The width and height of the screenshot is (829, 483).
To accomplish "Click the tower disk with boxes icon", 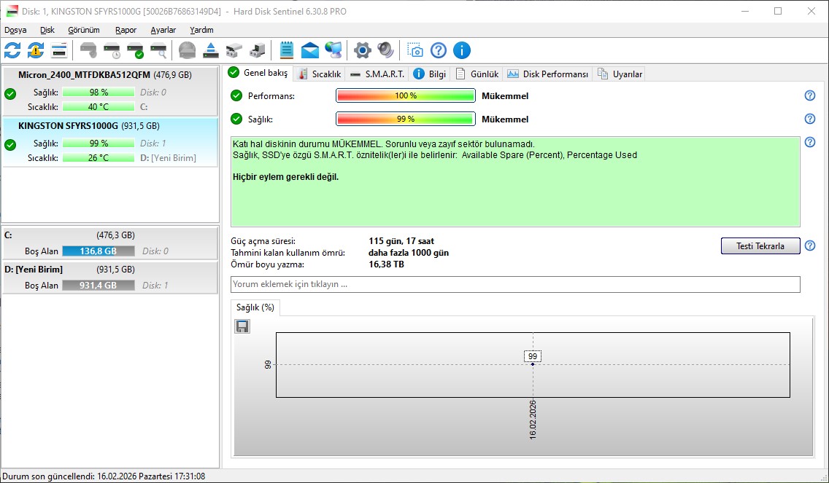I will [x=258, y=50].
